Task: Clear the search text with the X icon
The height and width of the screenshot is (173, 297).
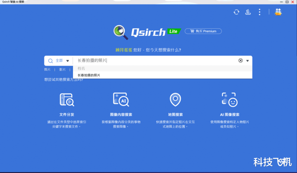Action: tap(240, 61)
